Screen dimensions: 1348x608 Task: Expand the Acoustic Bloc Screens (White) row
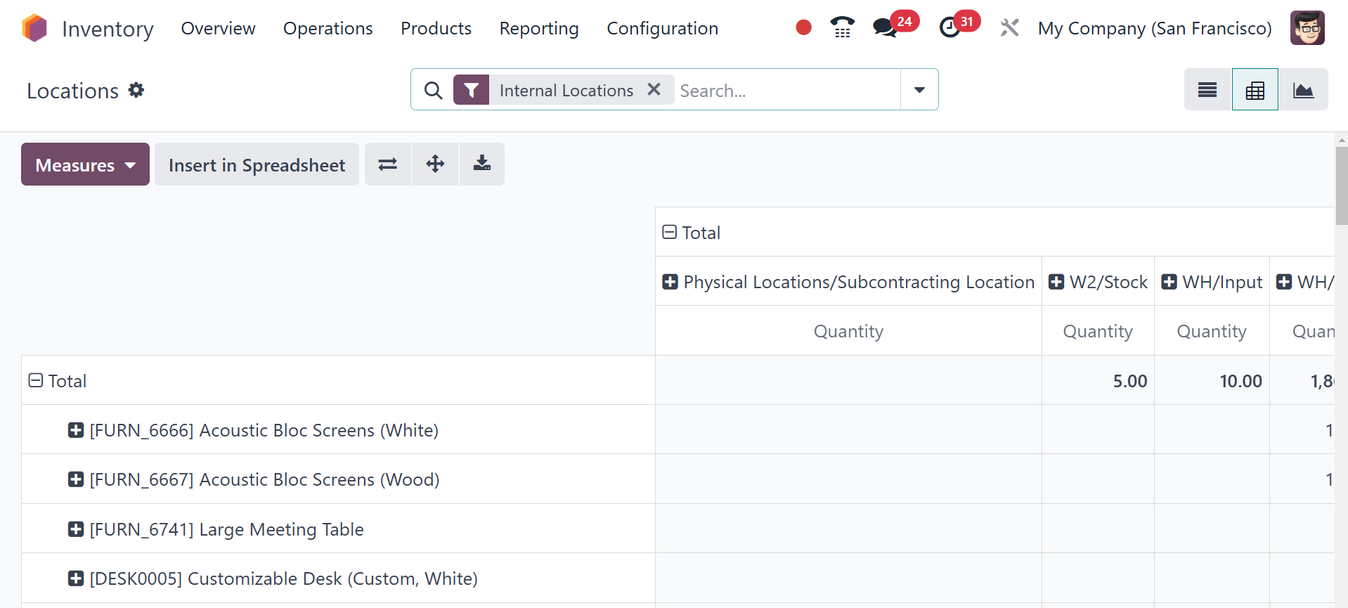click(x=76, y=430)
